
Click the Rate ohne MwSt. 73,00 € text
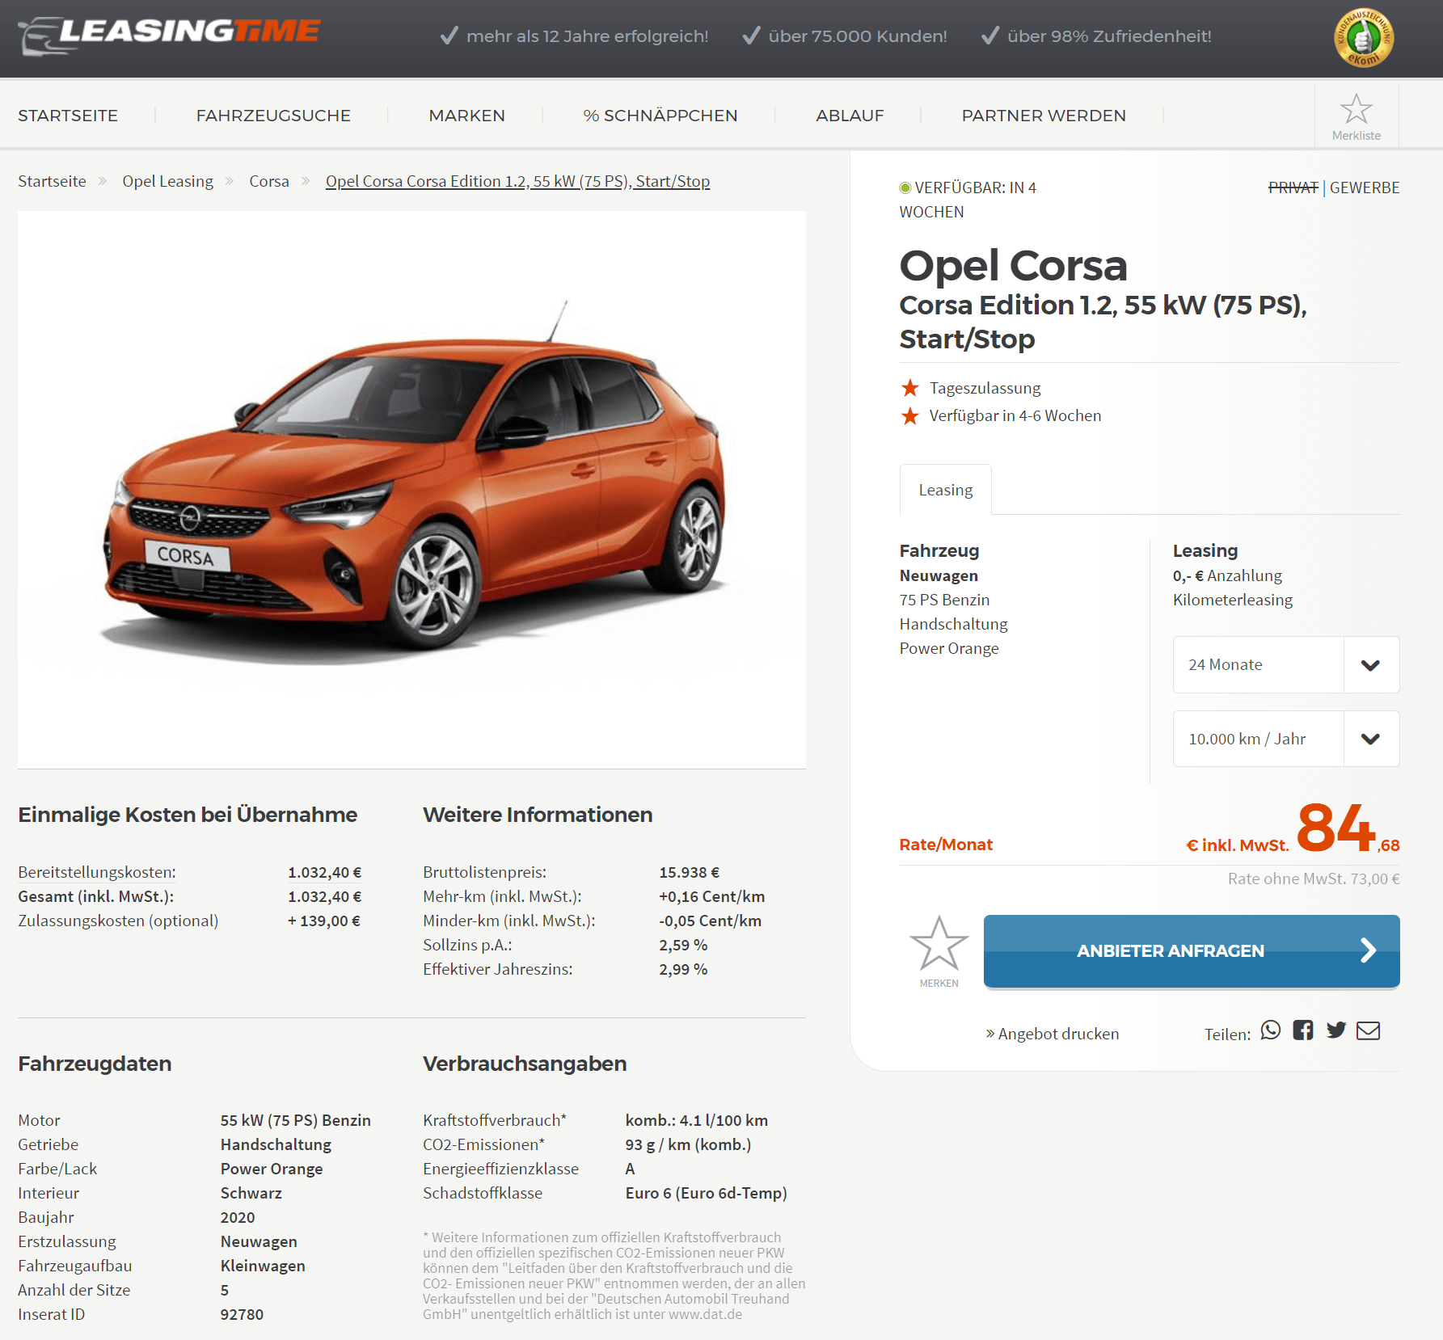[1314, 879]
